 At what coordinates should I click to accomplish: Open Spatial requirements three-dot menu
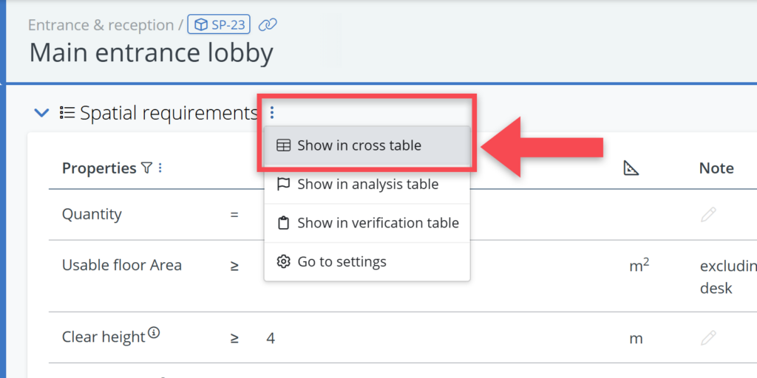pyautogui.click(x=272, y=113)
